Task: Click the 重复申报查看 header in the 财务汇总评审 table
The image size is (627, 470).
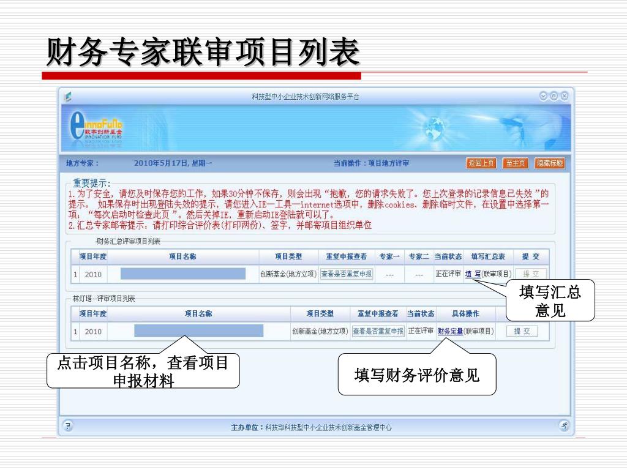Action: [347, 256]
